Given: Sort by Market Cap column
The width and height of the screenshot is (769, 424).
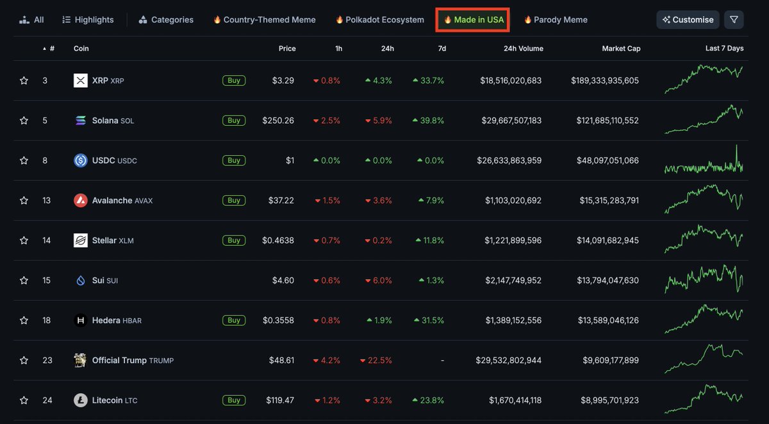Looking at the screenshot, I should pos(621,49).
